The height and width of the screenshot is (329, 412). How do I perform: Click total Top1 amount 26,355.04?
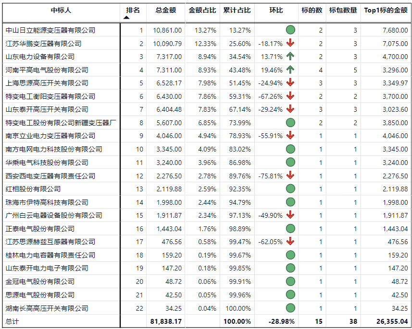click(x=392, y=321)
